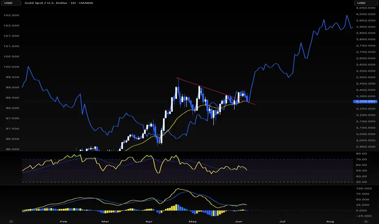Click the May label on the time axis
This screenshot has height=224, width=379.
pos(193,221)
